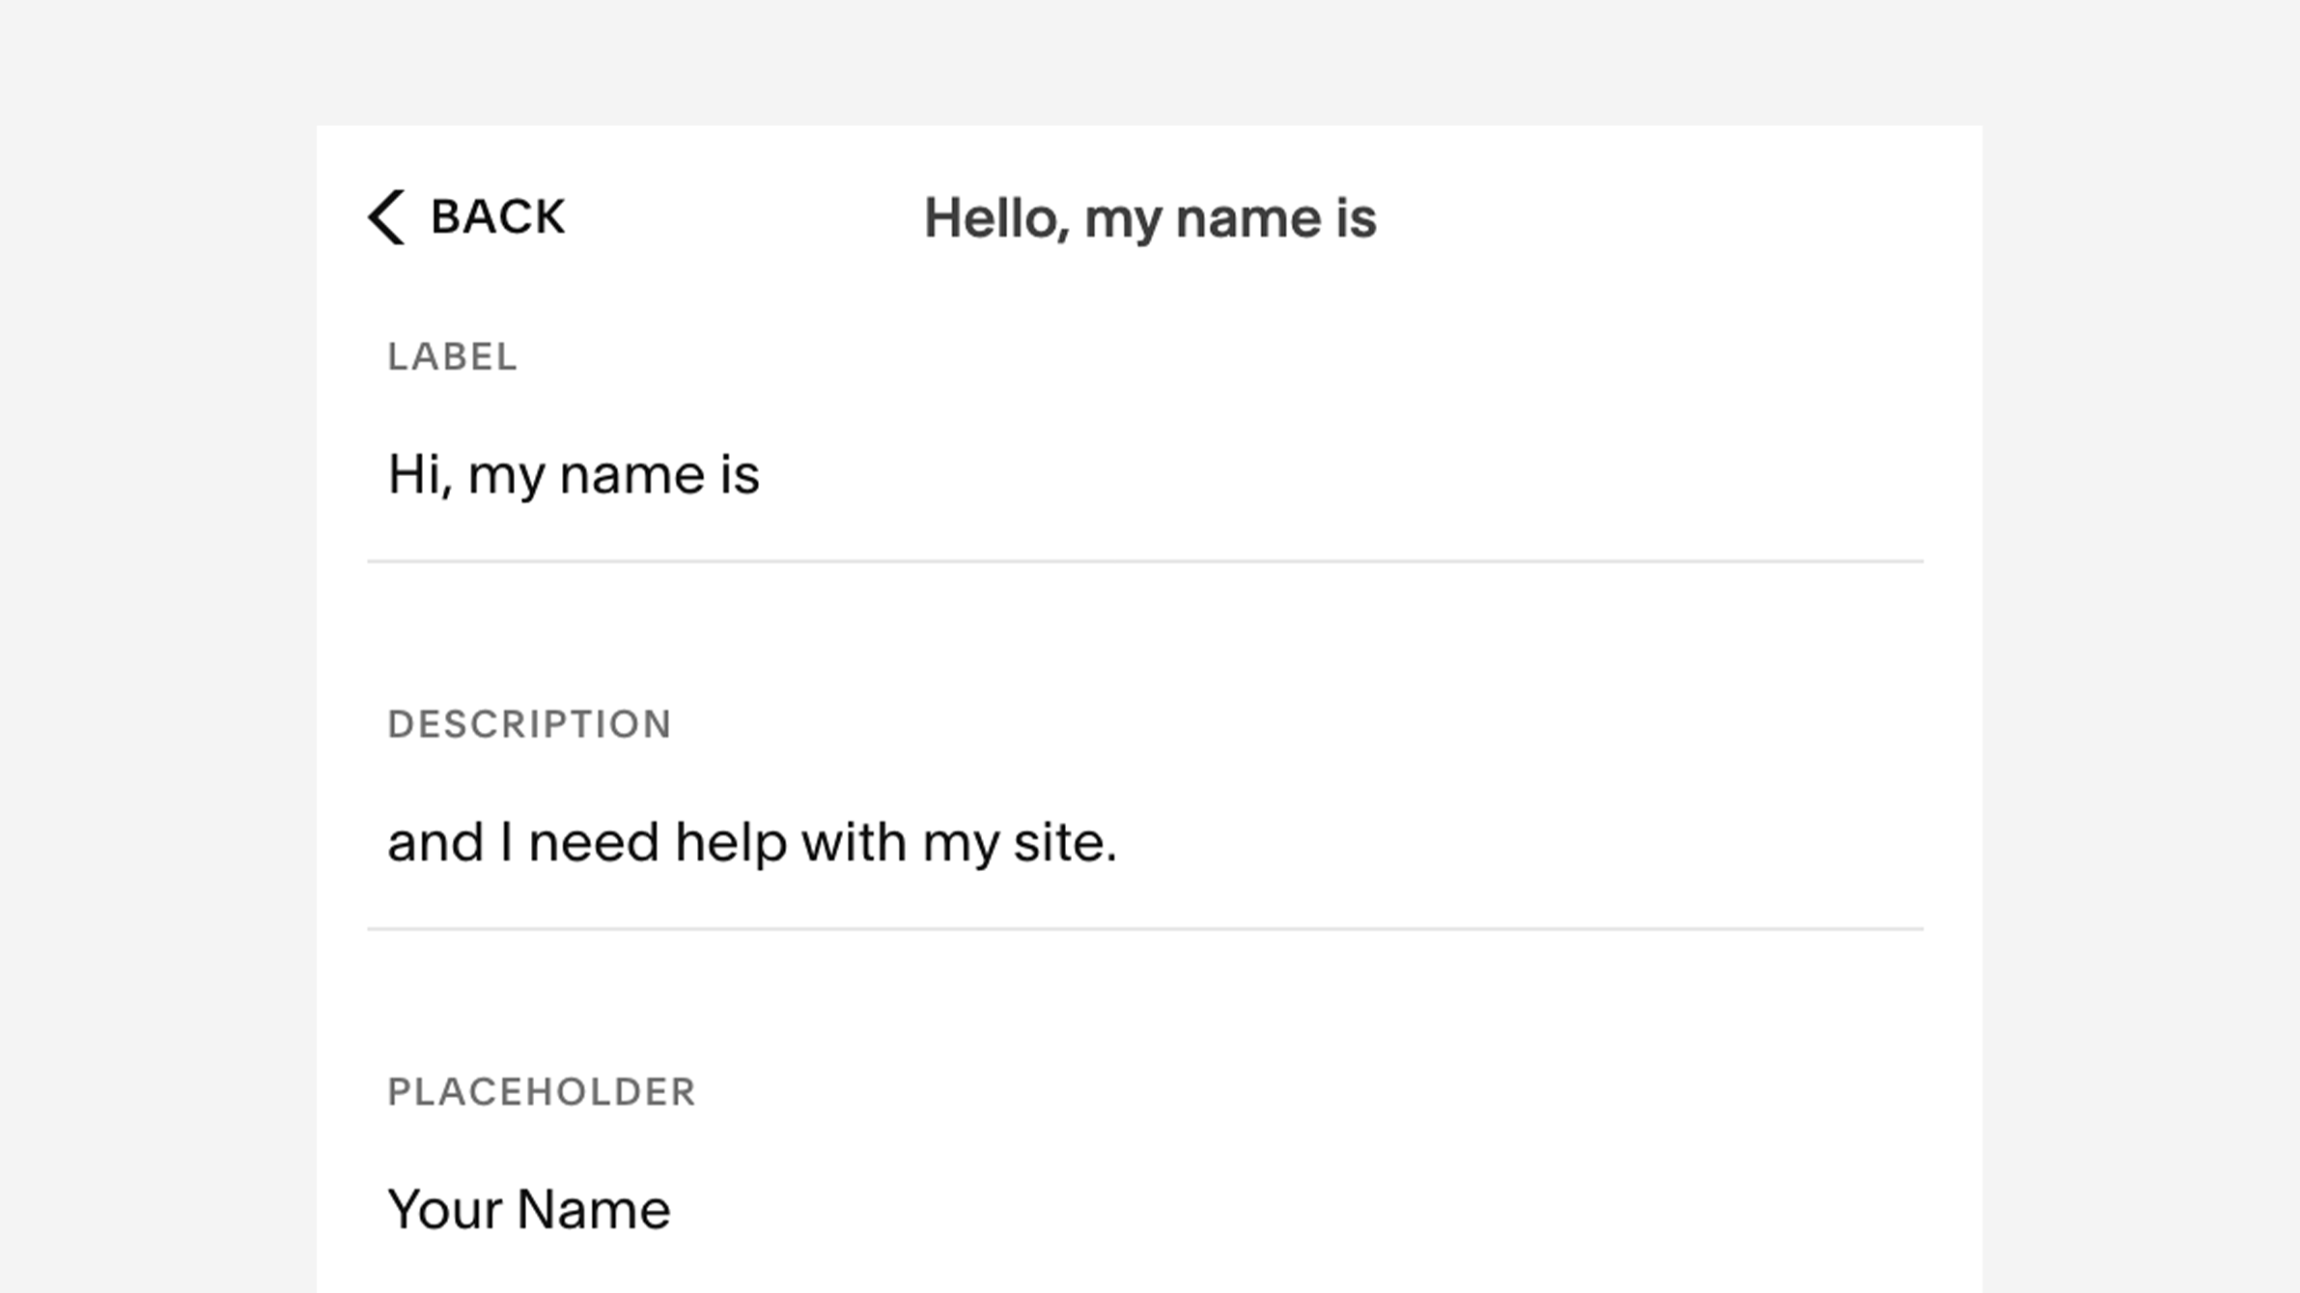
Task: Click the PLACEHOLDER section heading
Action: [542, 1092]
